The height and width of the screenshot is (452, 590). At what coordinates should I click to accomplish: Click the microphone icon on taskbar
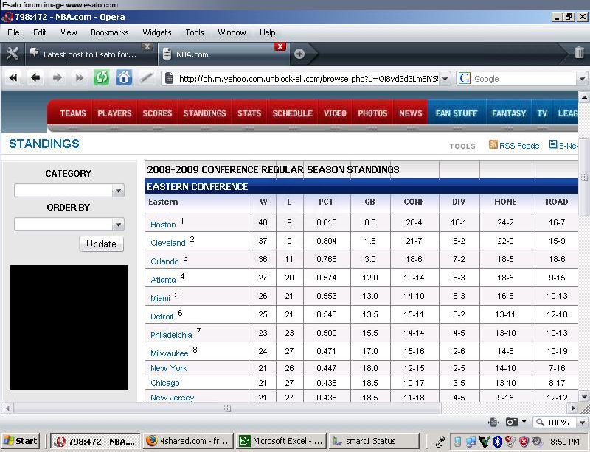click(440, 441)
